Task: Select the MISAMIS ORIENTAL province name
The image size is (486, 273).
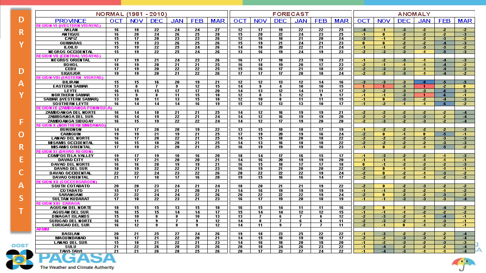Action: coord(71,147)
